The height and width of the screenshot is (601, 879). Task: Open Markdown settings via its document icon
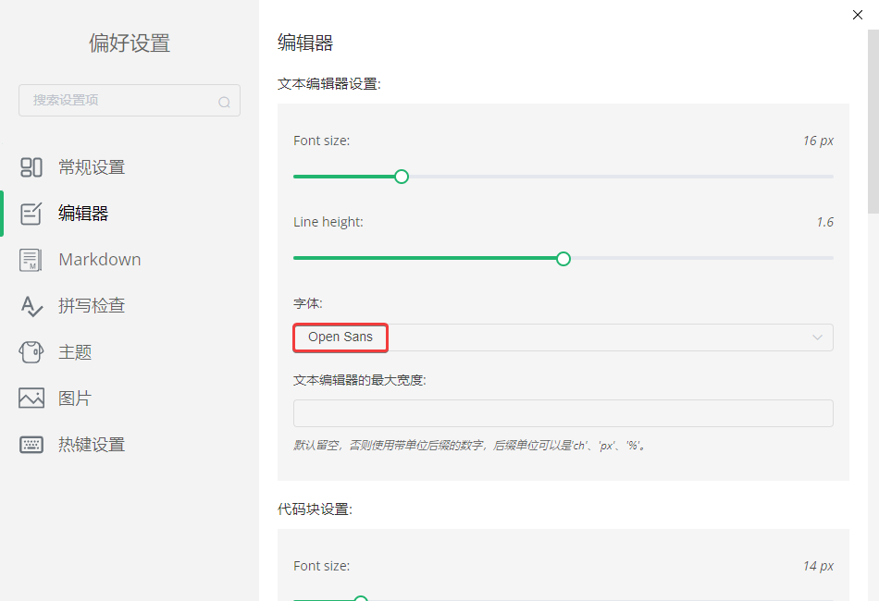pos(31,259)
